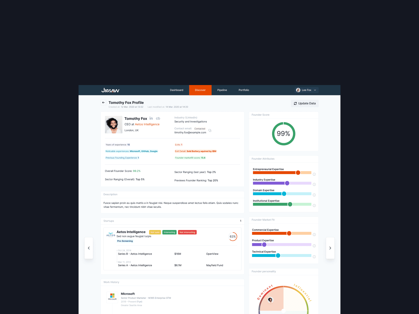
Task: Click the Aetos Intelligence startup title
Action: 131,232
